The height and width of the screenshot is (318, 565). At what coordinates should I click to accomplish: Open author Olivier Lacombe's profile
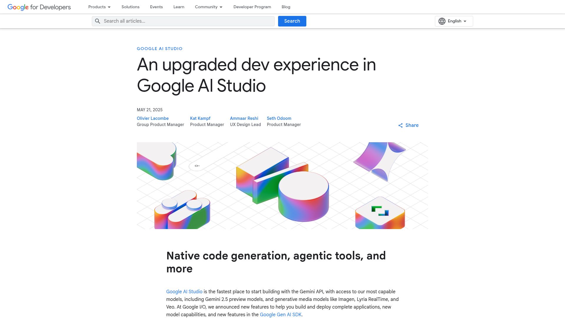tap(152, 118)
